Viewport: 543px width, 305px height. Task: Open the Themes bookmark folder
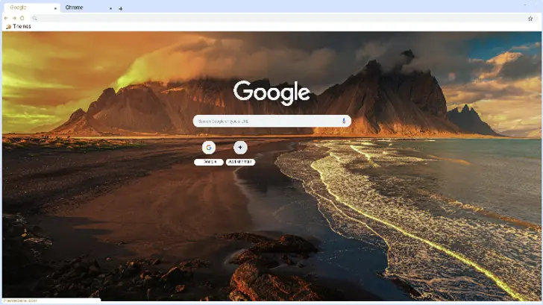click(x=18, y=26)
